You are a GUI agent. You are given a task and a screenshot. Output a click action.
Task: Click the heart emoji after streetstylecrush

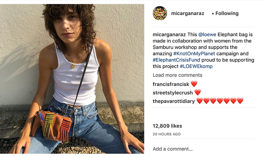[198, 92]
